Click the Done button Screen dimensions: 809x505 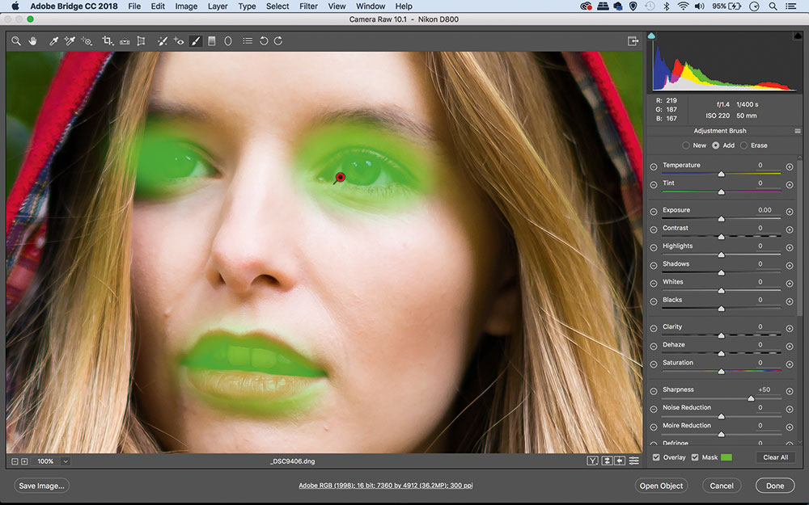tap(775, 486)
